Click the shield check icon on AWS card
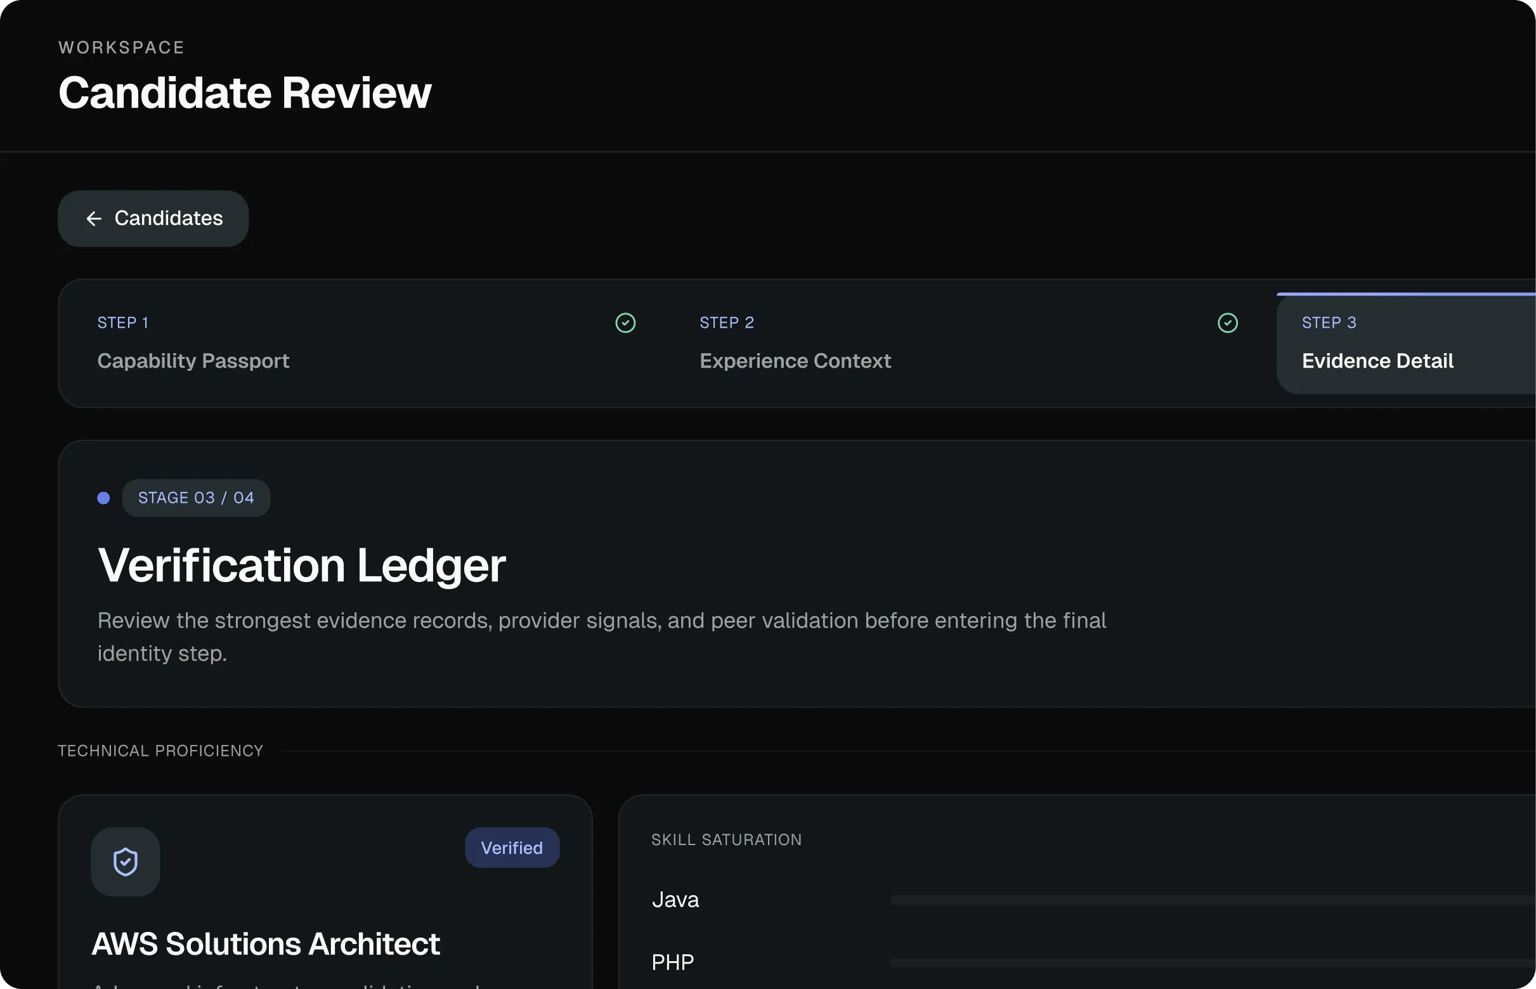The image size is (1536, 989). coord(126,862)
